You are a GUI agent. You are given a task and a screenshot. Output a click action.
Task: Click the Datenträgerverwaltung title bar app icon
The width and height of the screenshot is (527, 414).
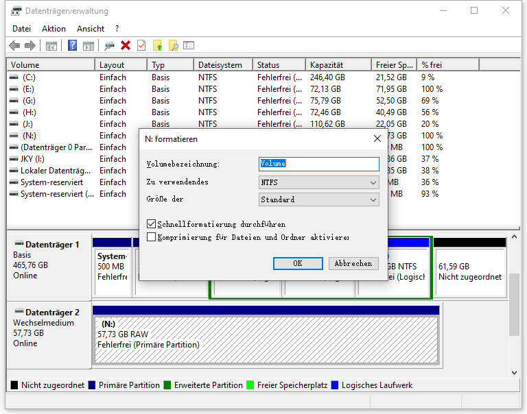click(16, 11)
